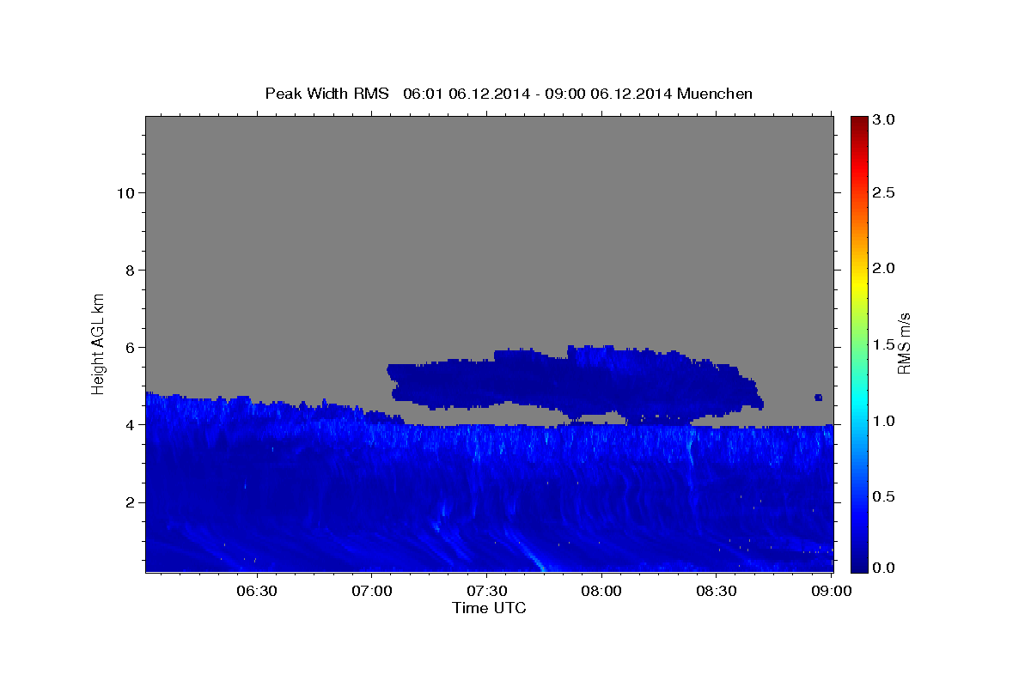This screenshot has width=1031, height=687.
Task: Click the green middle of the colorbar
Action: 859,343
